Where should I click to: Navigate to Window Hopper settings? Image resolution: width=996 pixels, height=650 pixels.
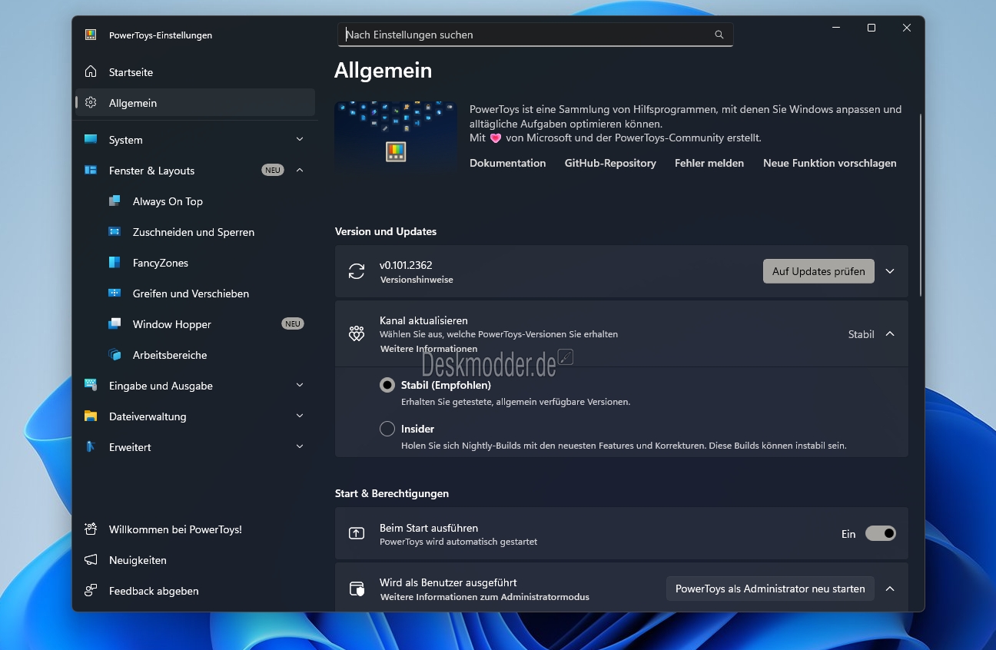(195, 324)
